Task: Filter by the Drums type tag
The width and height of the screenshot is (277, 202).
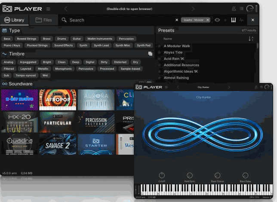Action: point(62,39)
